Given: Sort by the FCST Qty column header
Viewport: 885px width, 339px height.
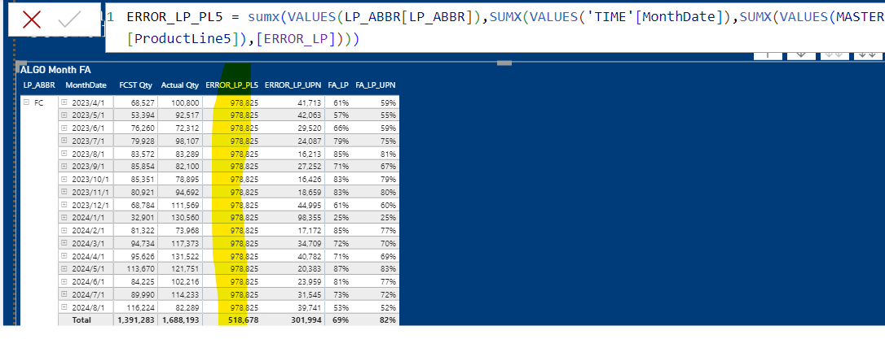Looking at the screenshot, I should tap(135, 85).
